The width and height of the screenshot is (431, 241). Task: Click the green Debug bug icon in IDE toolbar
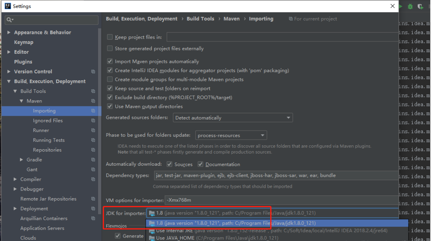tap(410, 6)
